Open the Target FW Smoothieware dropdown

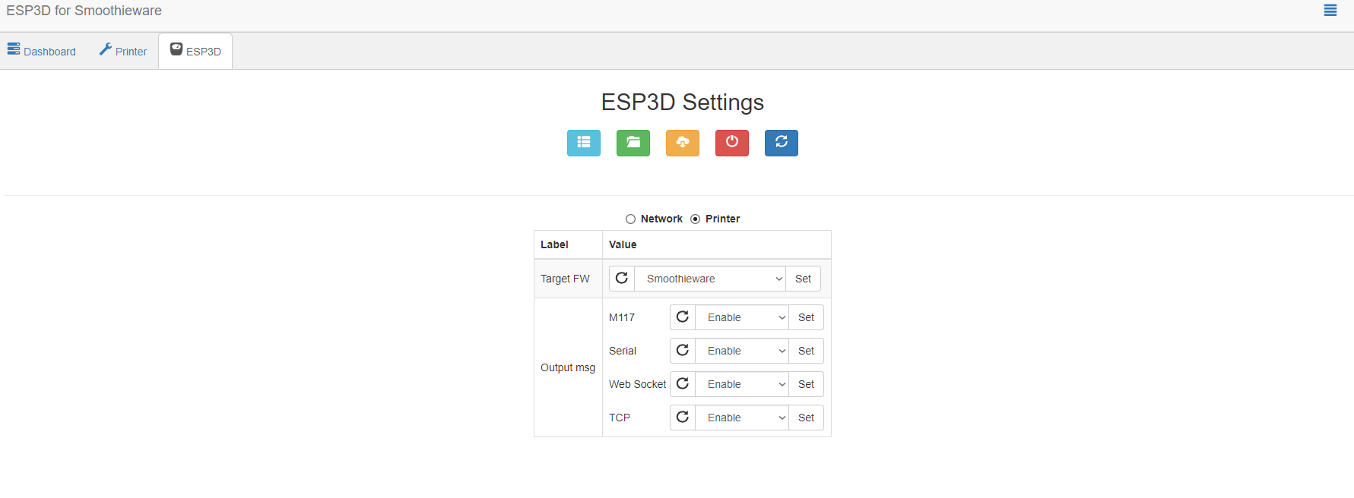(x=710, y=279)
